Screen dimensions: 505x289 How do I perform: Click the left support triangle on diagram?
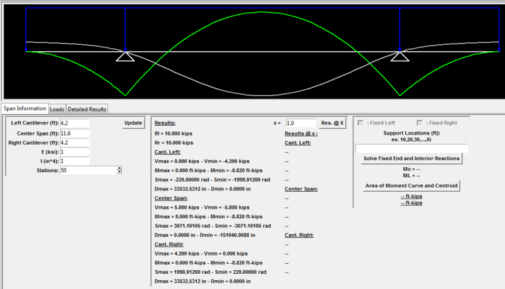[x=125, y=56]
